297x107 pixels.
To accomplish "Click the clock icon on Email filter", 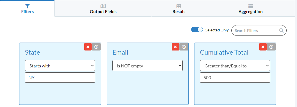I will pos(184,47).
